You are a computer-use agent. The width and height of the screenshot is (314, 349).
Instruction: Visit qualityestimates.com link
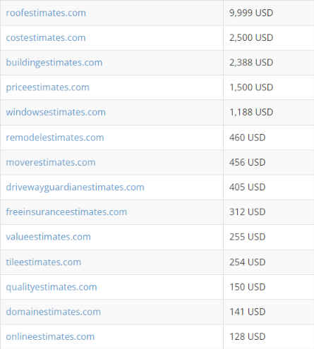pos(52,287)
